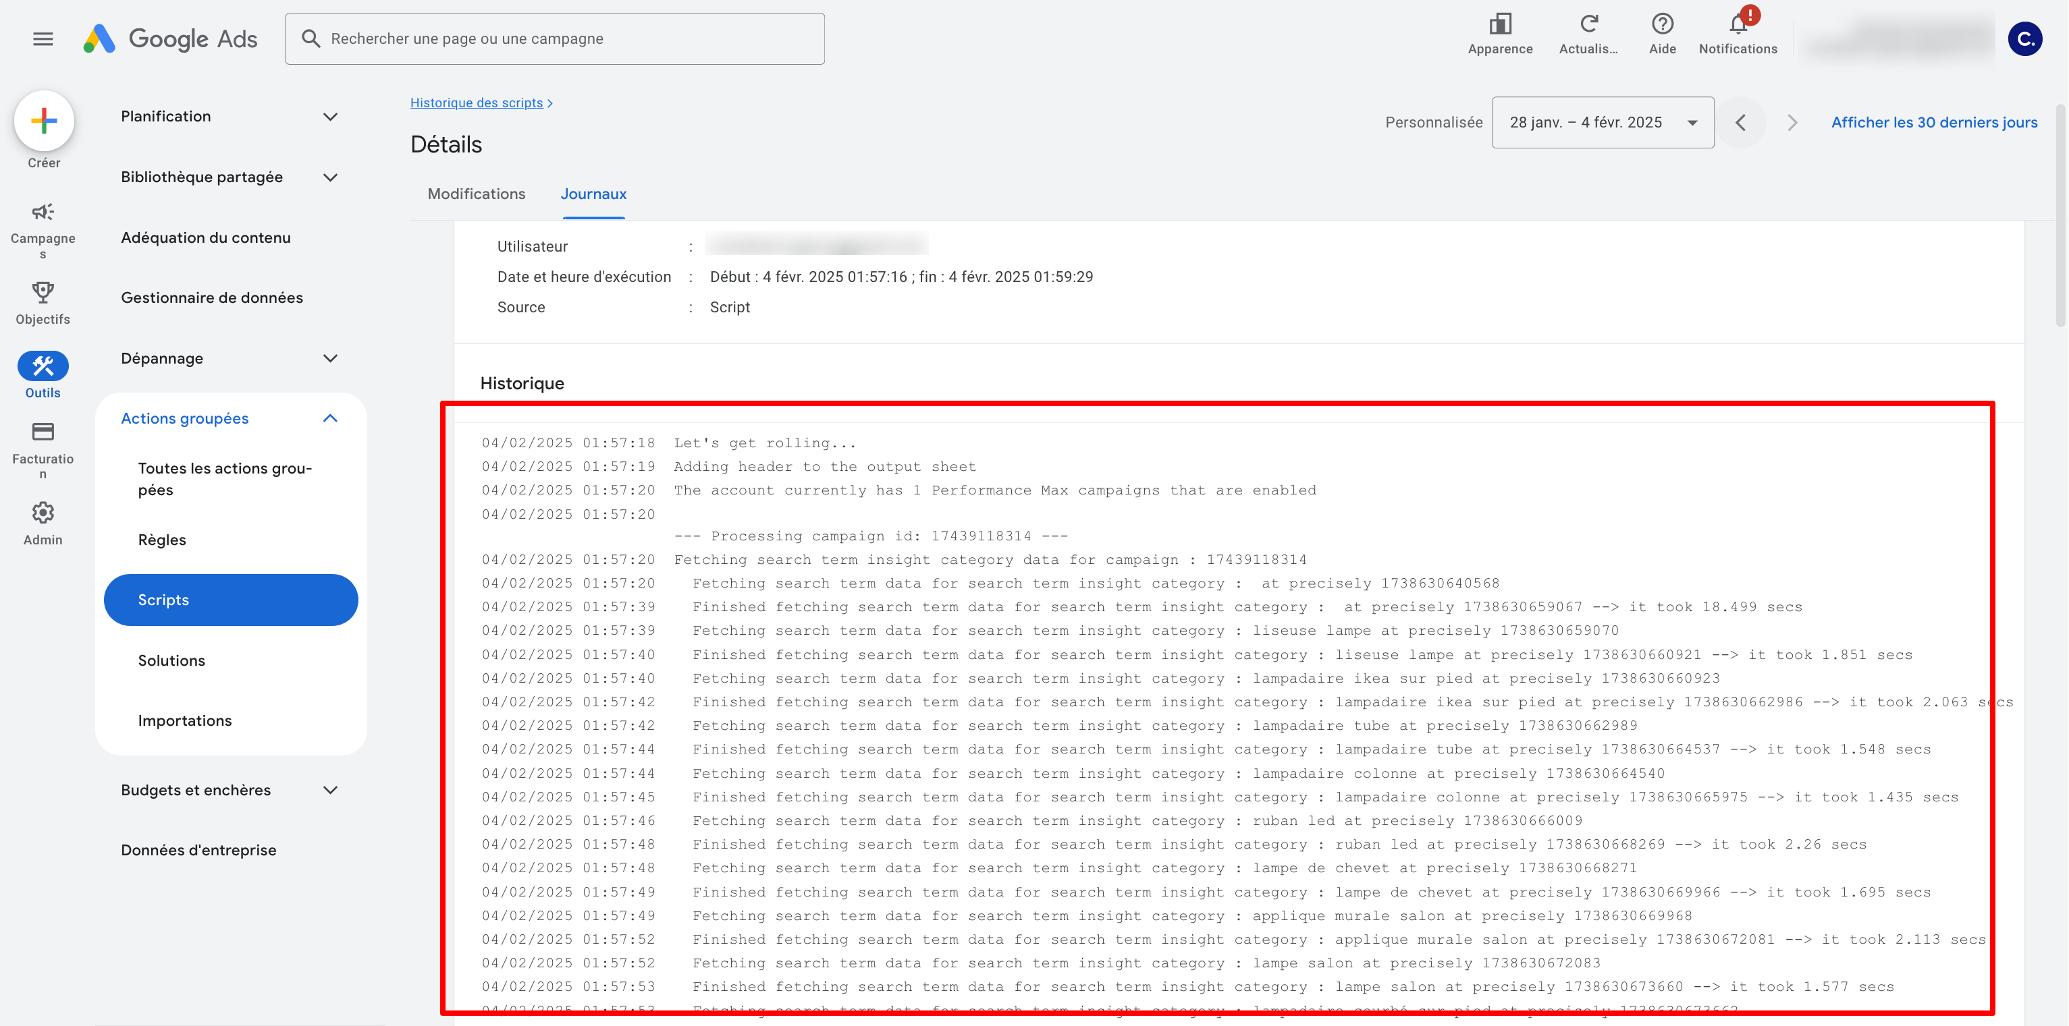Switch to the Modifications tab
2069x1026 pixels.
pyautogui.click(x=477, y=194)
